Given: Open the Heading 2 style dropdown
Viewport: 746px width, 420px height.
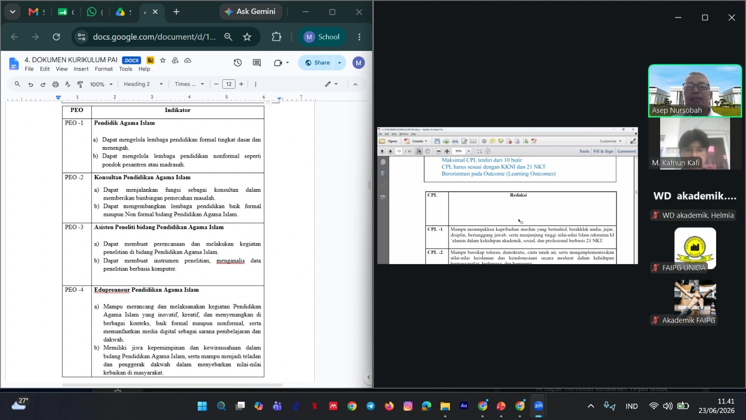Looking at the screenshot, I should pyautogui.click(x=143, y=84).
